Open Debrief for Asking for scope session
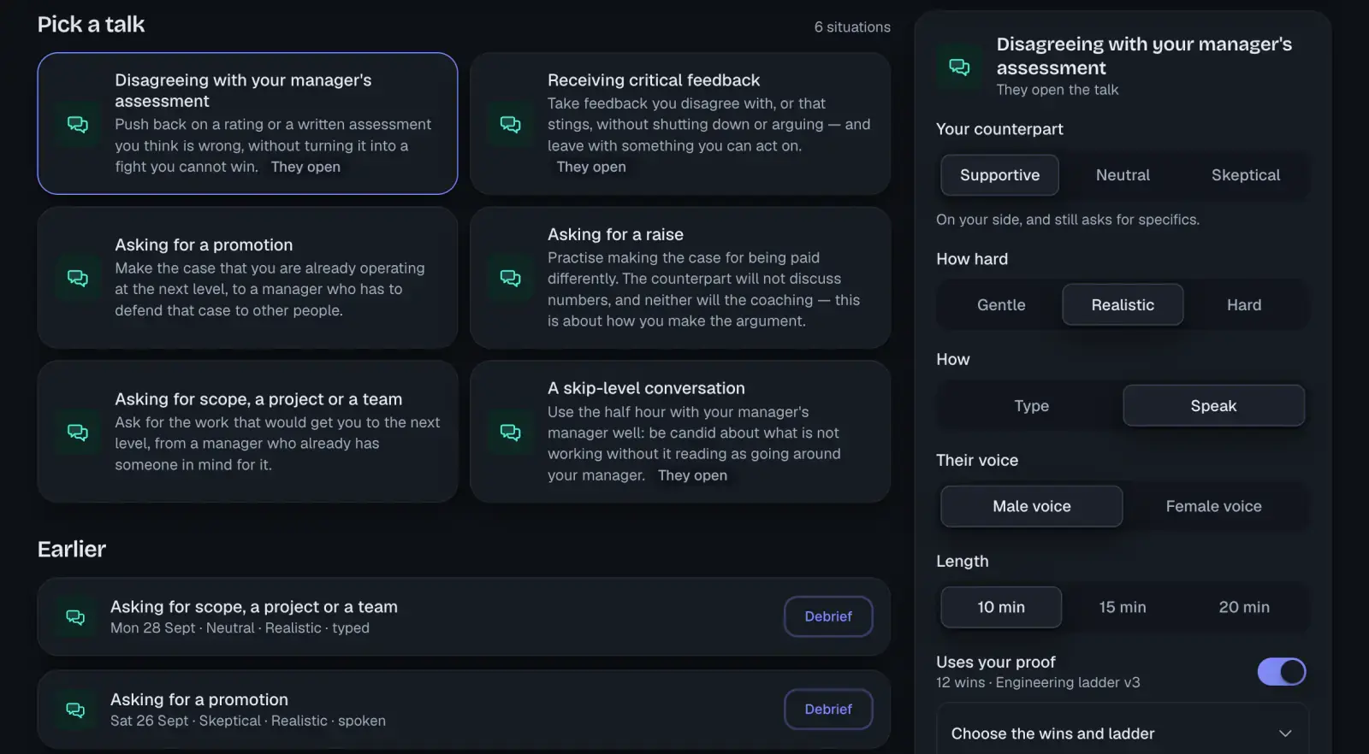 pos(828,616)
